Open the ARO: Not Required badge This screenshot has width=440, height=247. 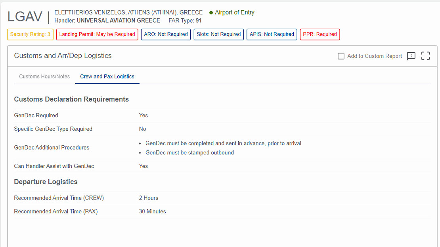coord(166,34)
